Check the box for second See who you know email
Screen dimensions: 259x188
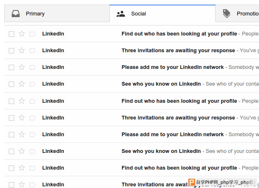pos(11,151)
